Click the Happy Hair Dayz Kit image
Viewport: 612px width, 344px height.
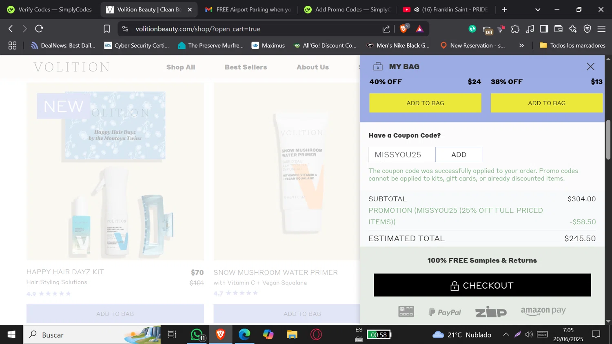(115, 171)
